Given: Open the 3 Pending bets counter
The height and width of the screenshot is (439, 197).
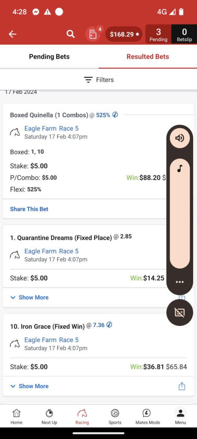Looking at the screenshot, I should [x=158, y=34].
